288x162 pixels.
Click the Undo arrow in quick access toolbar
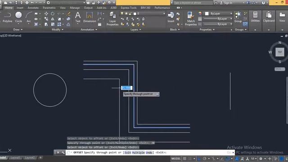click(32, 3)
